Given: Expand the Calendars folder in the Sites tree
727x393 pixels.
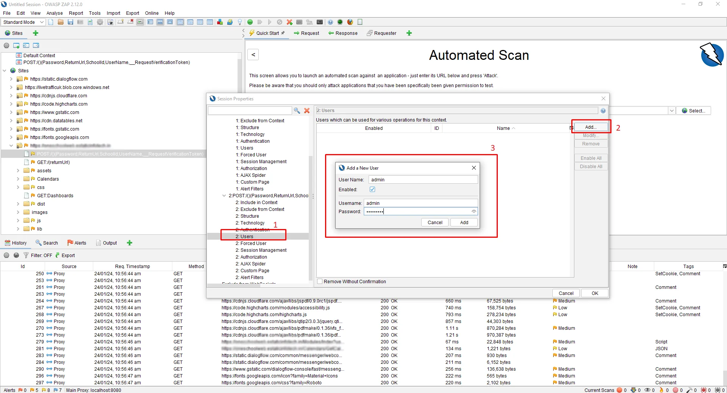Looking at the screenshot, I should point(17,179).
